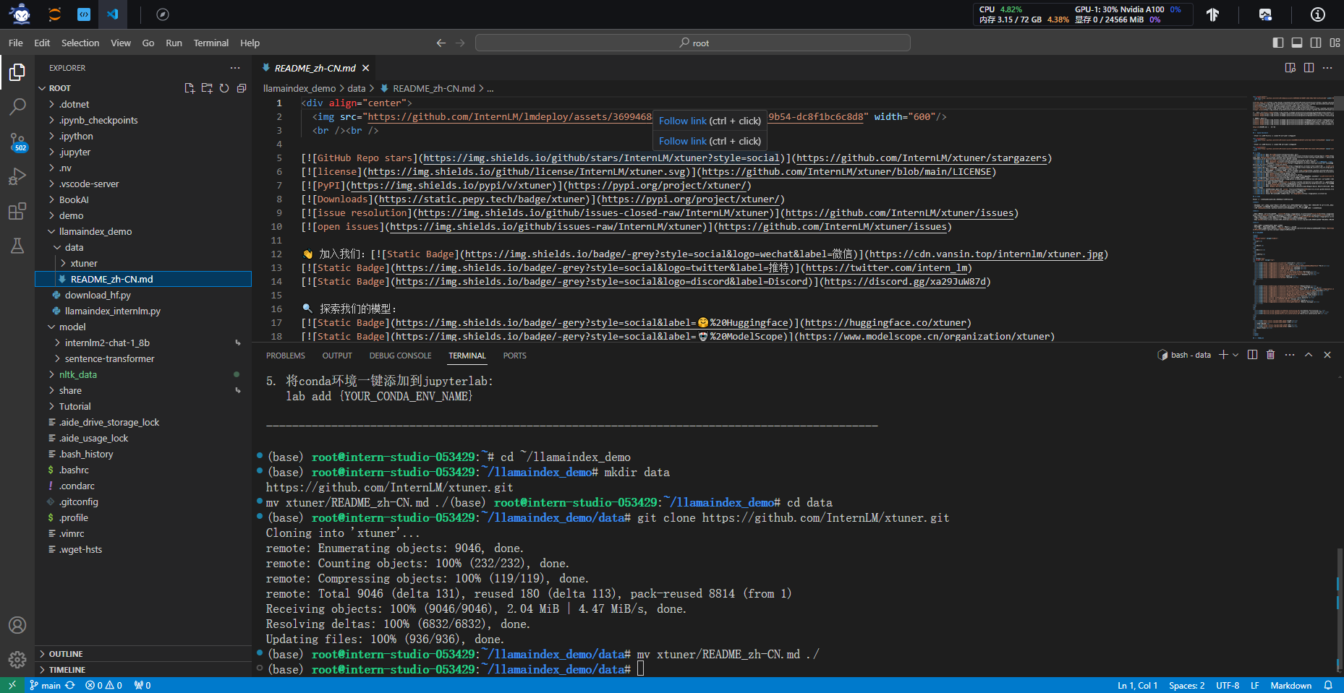Viewport: 1344px width, 693px height.
Task: Go back in navigation history
Action: (x=441, y=43)
